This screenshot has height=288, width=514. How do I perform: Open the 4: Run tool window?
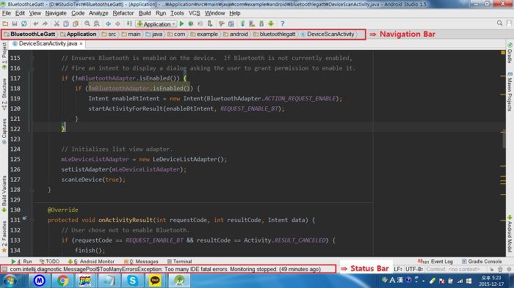coord(21,262)
